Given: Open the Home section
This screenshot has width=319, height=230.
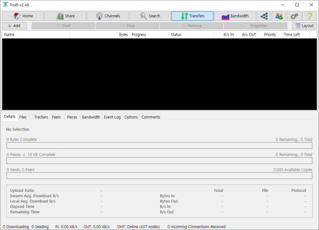Looking at the screenshot, I should click(23, 16).
